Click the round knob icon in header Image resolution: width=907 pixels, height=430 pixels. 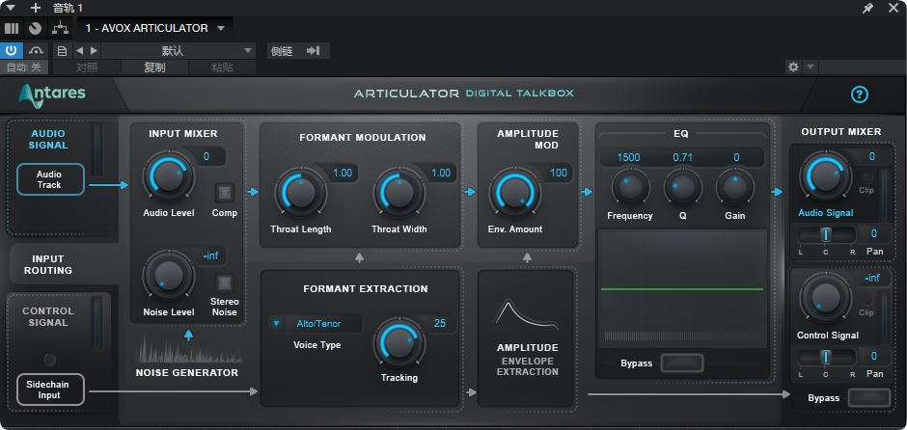[x=36, y=28]
